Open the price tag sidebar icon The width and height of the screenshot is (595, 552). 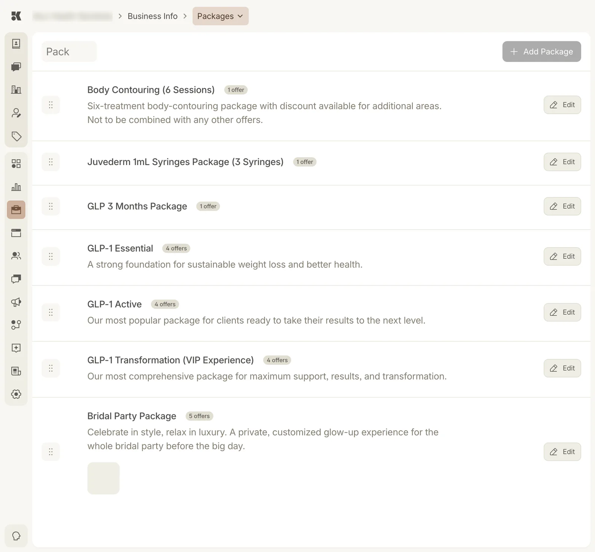[x=16, y=136]
